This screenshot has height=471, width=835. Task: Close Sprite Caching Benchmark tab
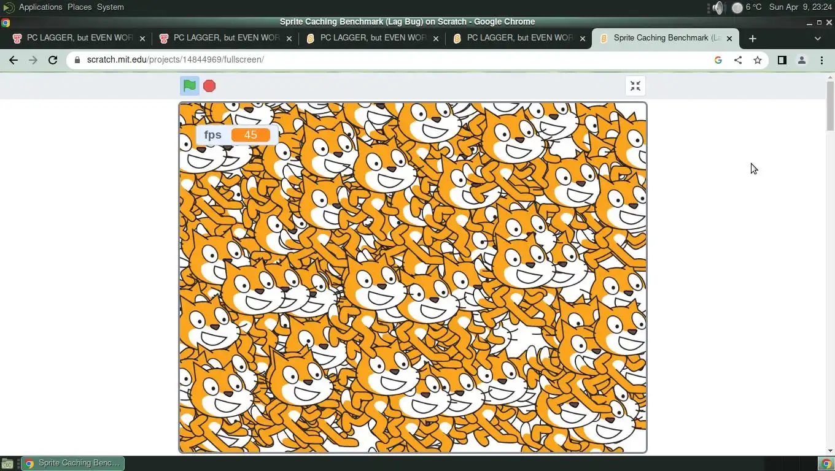[729, 38]
